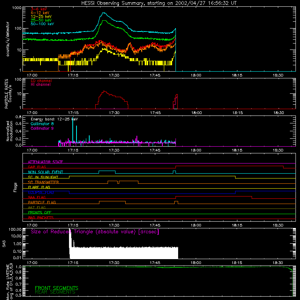
Task: Pick the cyan 50-100 keV legend entry
Action: 42,24
